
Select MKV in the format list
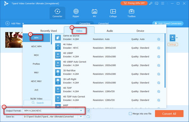pyautogui.click(x=36, y=72)
